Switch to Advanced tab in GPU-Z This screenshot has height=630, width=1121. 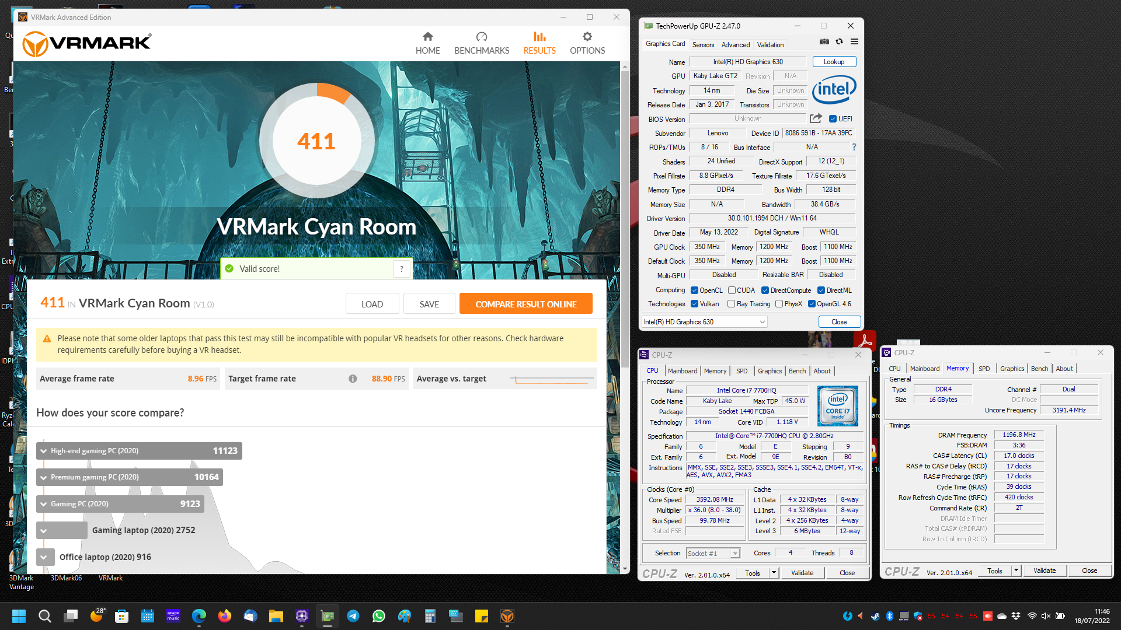(735, 44)
